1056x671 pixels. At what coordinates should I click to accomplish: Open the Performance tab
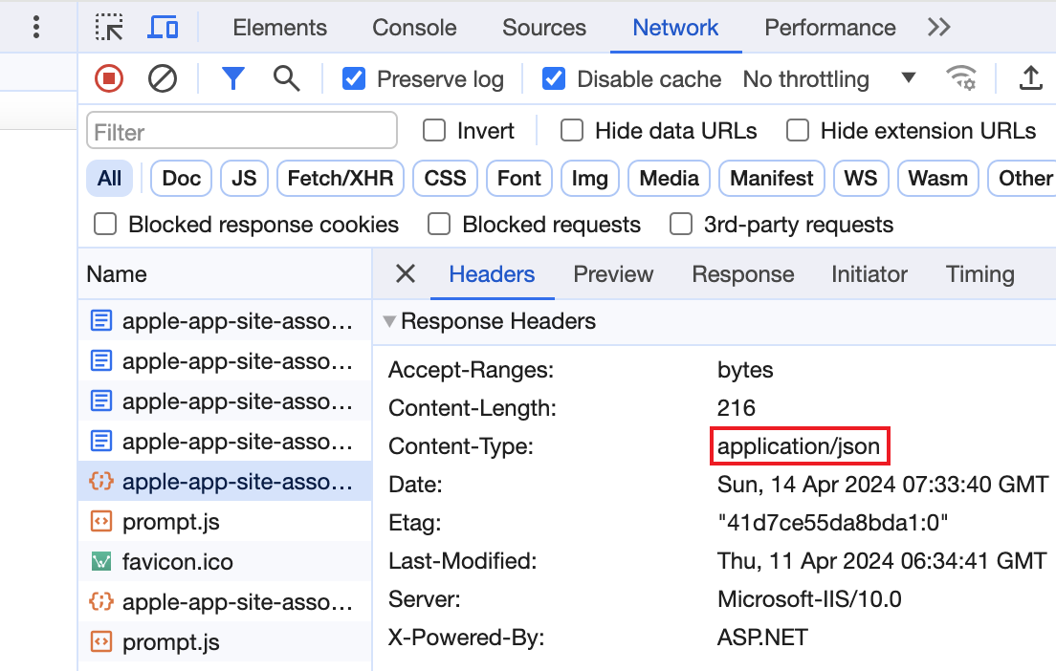[829, 28]
